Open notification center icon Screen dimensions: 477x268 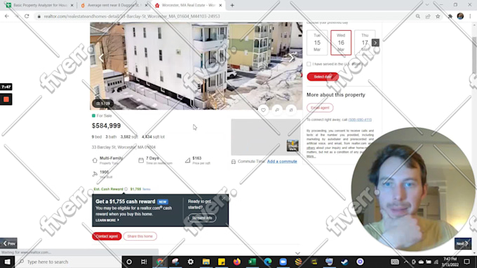click(x=467, y=262)
